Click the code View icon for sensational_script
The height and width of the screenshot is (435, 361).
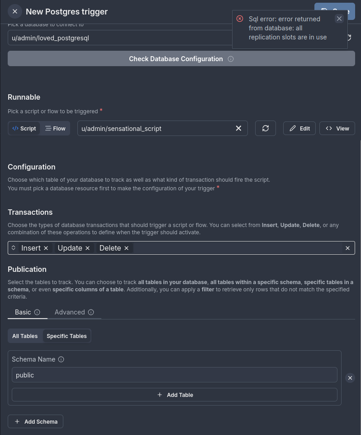(x=337, y=128)
